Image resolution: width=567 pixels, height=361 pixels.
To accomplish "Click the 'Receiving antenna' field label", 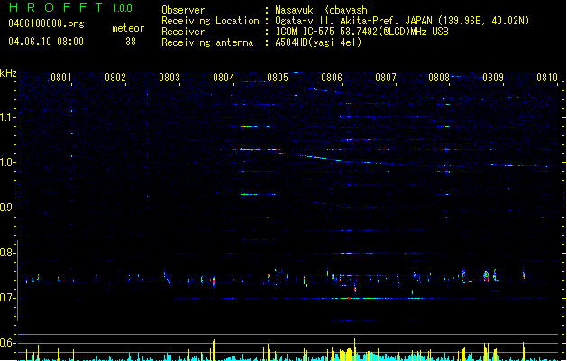I will (x=207, y=42).
